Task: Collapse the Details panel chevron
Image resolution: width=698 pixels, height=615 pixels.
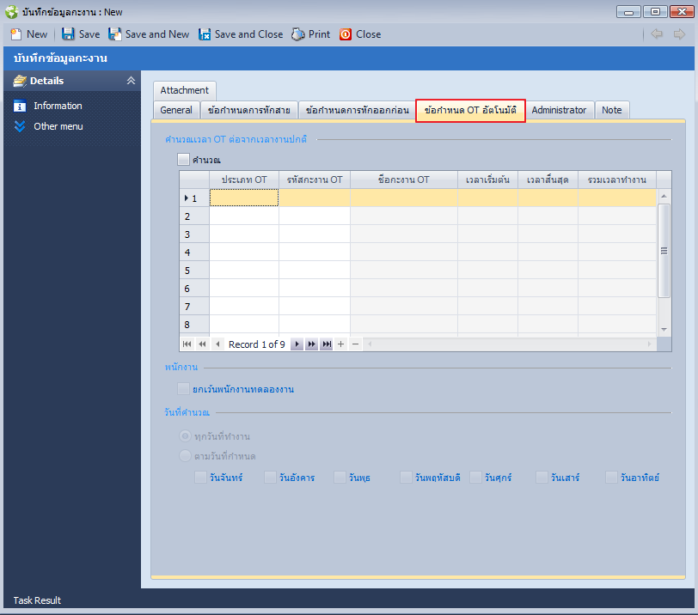Action: [131, 81]
